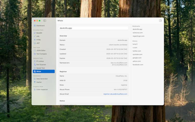This screenshot has width=195, height=122.
Task: Click the JWT tool icon
Action: click(x=35, y=43)
